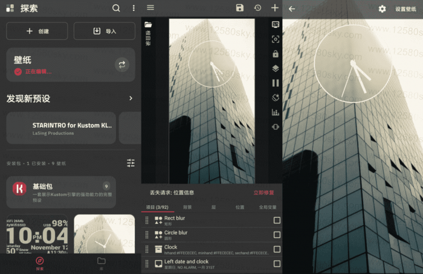This screenshot has width=423, height=274.
Task: Open settings gear on wallpaper preview
Action: click(382, 9)
